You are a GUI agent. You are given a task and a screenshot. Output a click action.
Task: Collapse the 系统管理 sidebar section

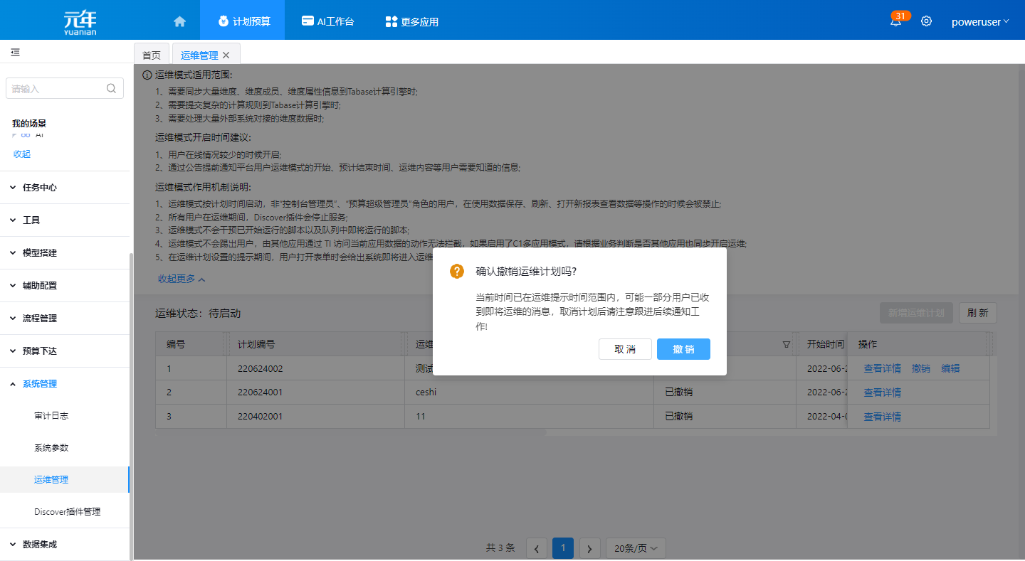pyautogui.click(x=40, y=384)
